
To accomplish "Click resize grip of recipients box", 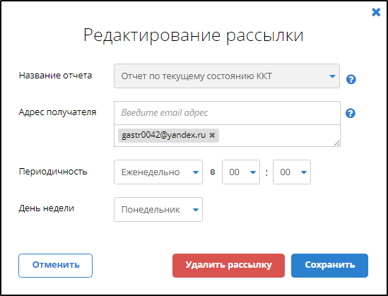I will pyautogui.click(x=337, y=143).
